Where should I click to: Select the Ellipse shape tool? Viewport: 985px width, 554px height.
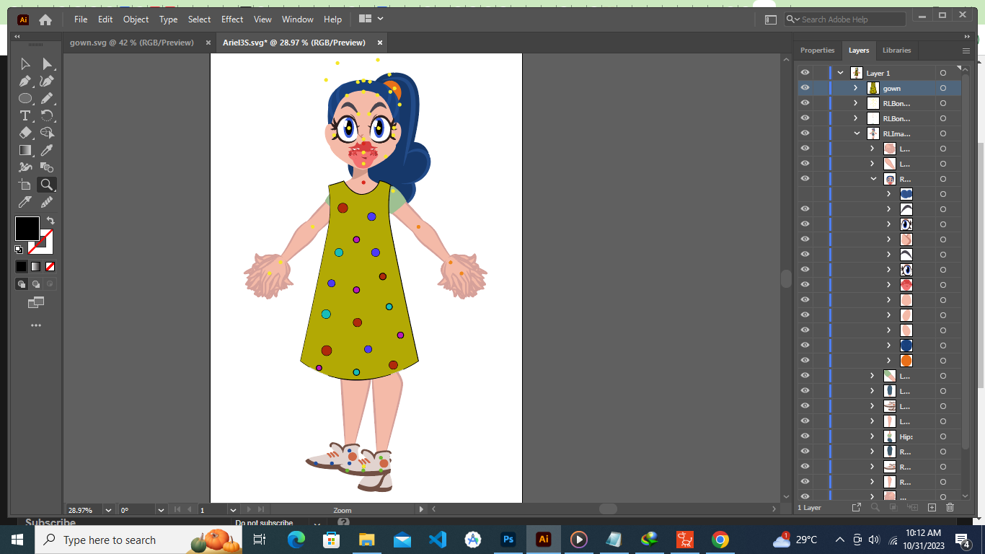(x=25, y=98)
